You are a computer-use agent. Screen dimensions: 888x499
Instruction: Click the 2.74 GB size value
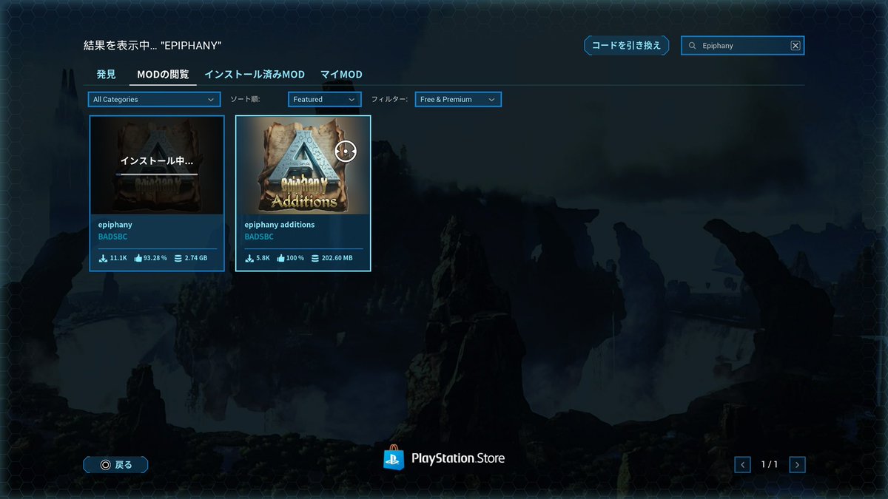coord(196,259)
